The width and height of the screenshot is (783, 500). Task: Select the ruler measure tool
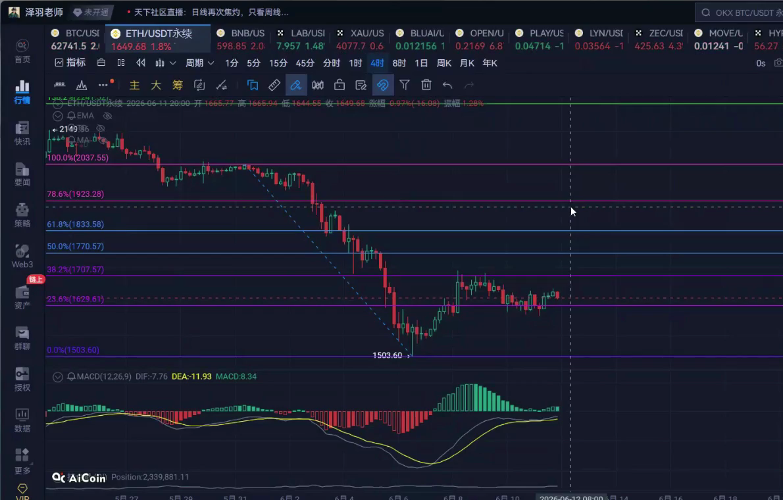click(x=274, y=85)
